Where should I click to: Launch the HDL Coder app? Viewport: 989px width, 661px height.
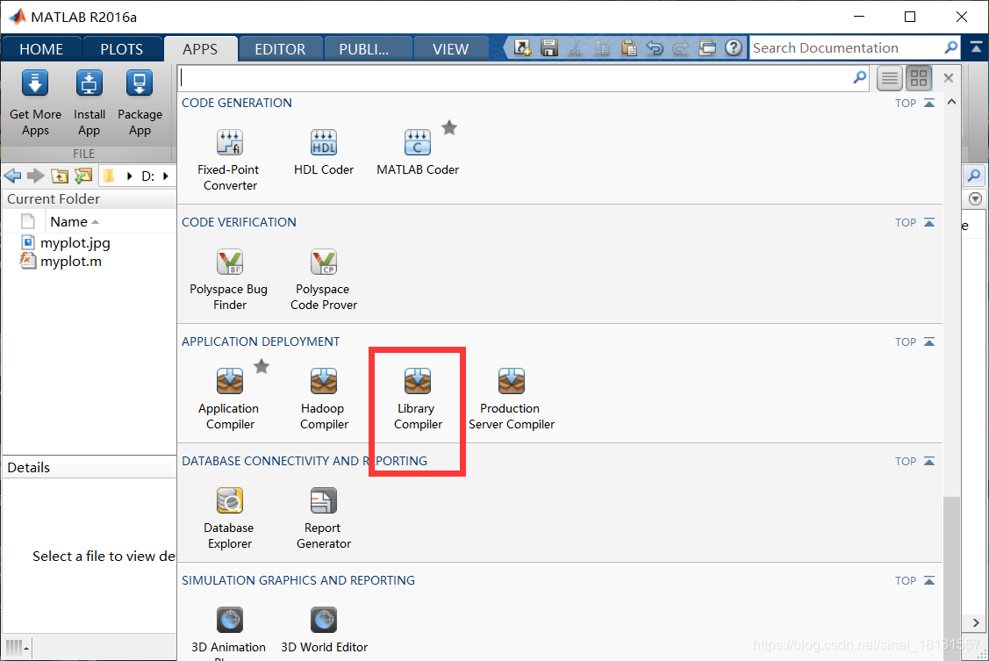point(324,151)
